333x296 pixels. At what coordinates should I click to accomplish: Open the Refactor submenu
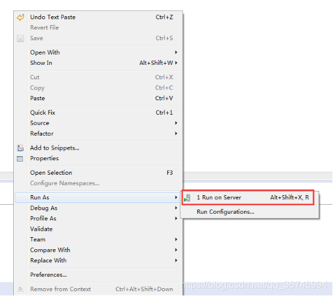98,133
